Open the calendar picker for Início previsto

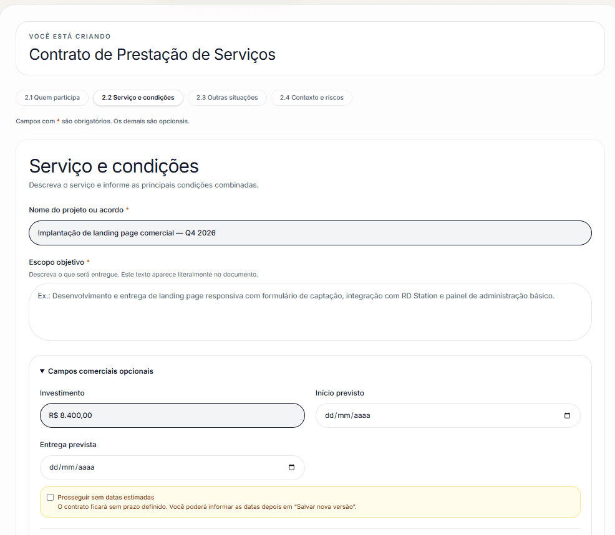(x=567, y=415)
